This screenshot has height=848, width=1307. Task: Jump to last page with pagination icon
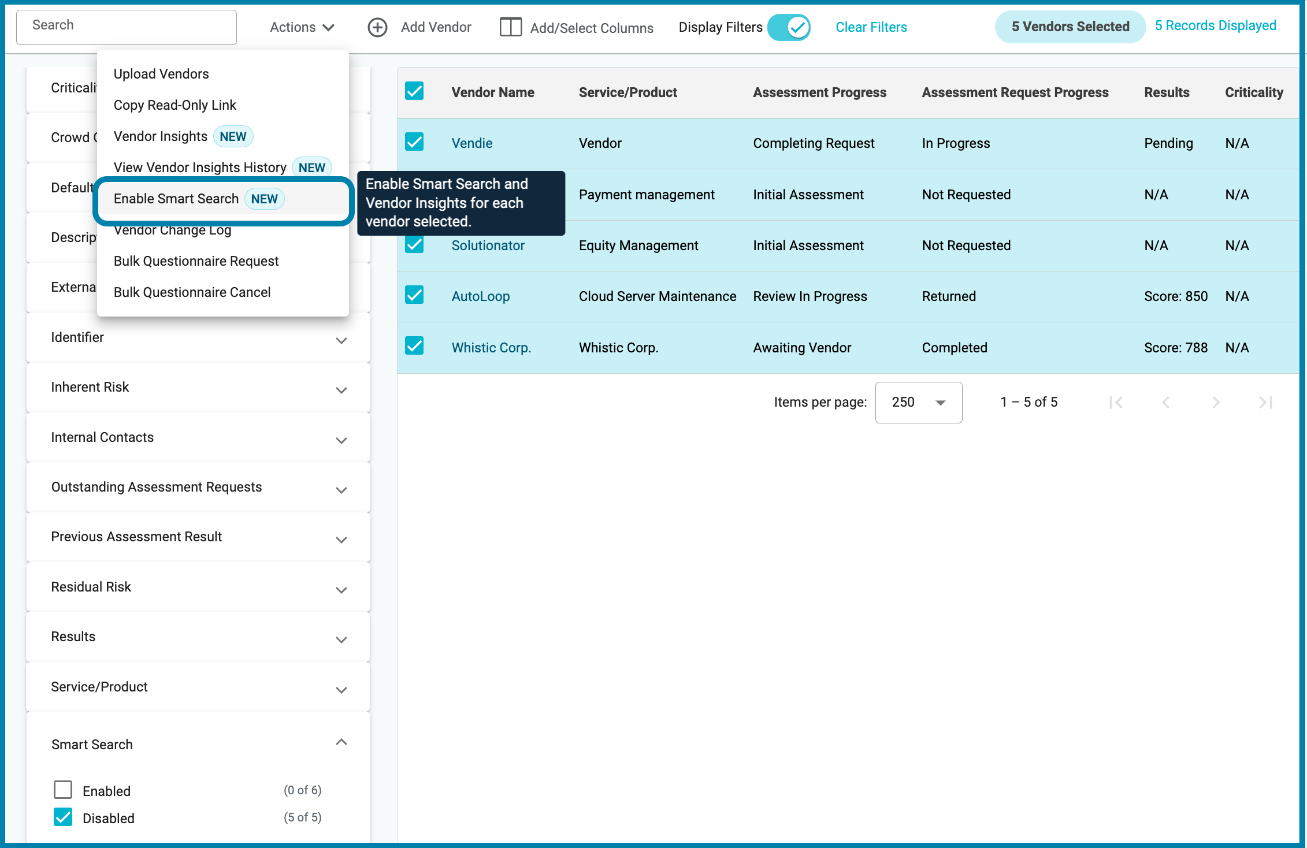click(1266, 402)
